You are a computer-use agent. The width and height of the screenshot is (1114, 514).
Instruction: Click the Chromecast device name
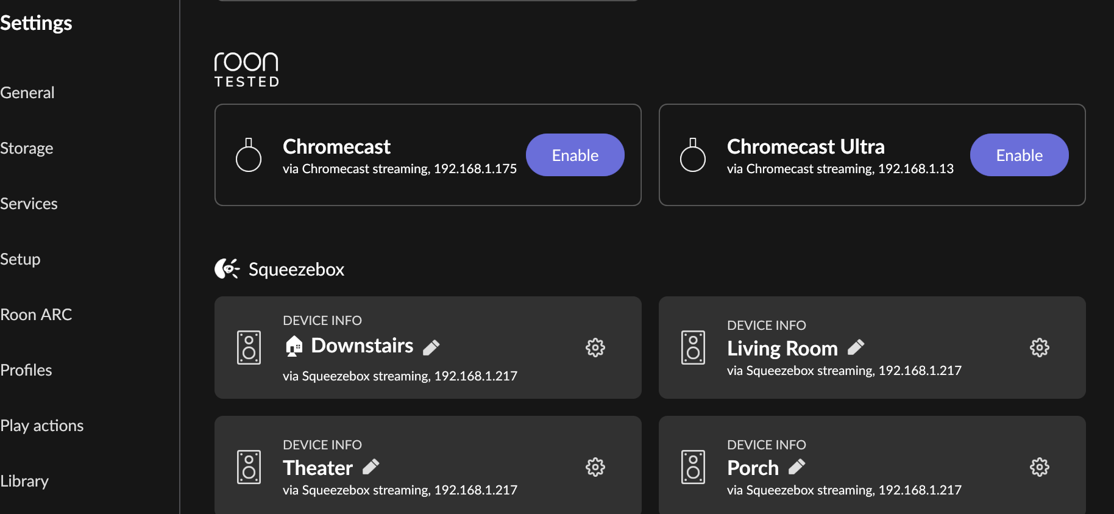coord(336,146)
